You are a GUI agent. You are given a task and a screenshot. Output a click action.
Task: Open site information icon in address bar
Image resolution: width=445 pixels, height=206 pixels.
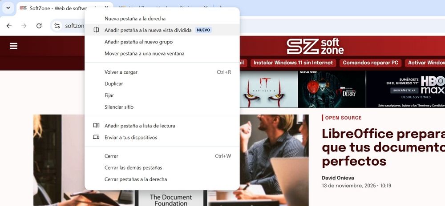click(x=57, y=26)
